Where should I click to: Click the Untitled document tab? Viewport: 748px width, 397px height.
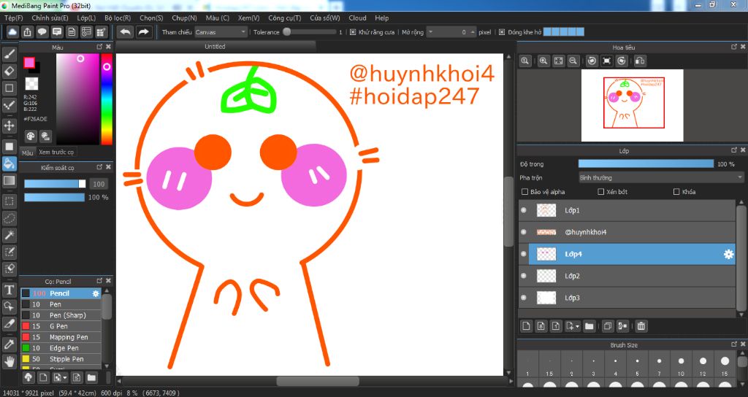click(x=215, y=47)
